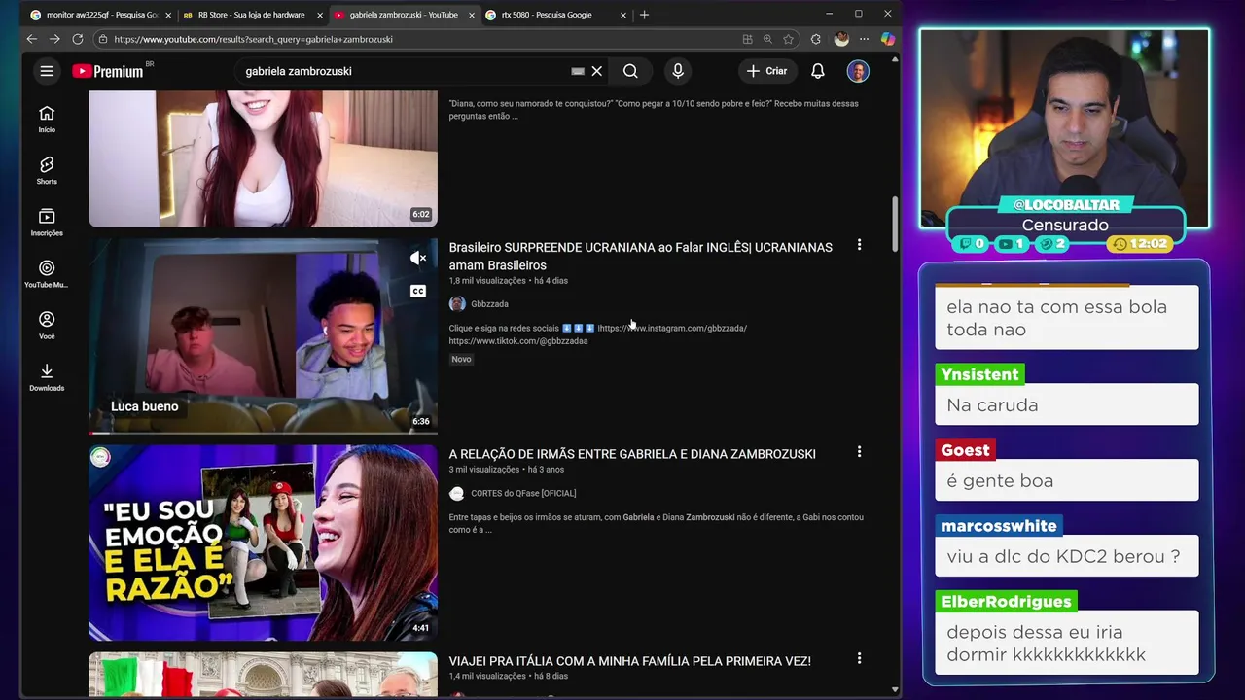
Task: Play the red-haired girl video thumbnail
Action: point(263,158)
